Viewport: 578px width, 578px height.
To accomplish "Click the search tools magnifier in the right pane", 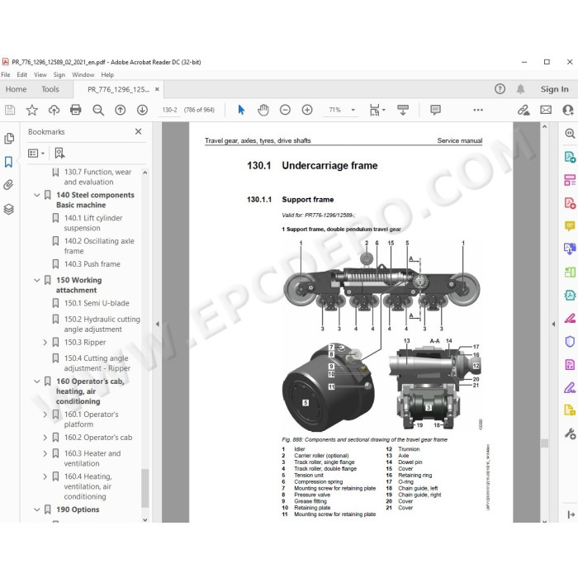I will click(570, 133).
